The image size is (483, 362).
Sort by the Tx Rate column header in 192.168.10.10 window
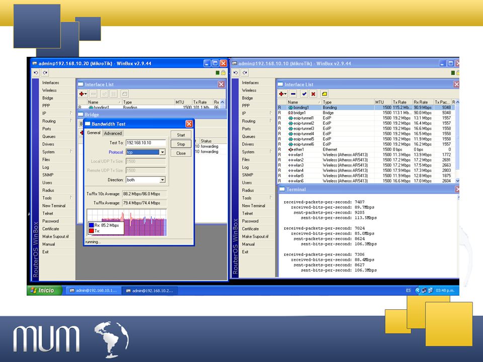pyautogui.click(x=401, y=102)
